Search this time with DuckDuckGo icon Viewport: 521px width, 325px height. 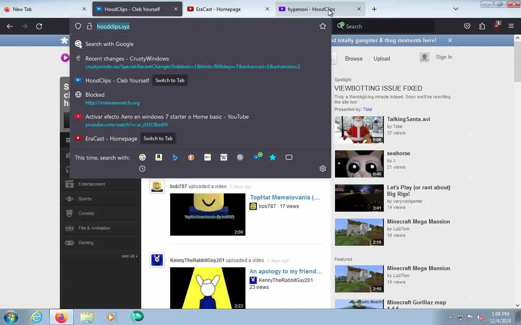click(191, 157)
